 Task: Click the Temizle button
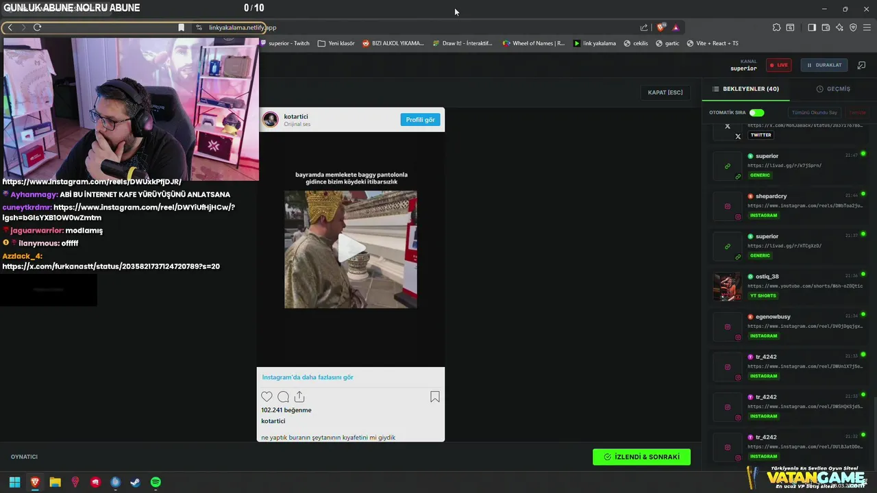(x=858, y=112)
